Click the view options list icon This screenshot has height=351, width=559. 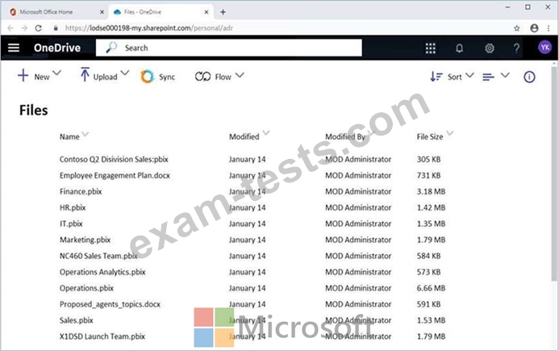[488, 77]
